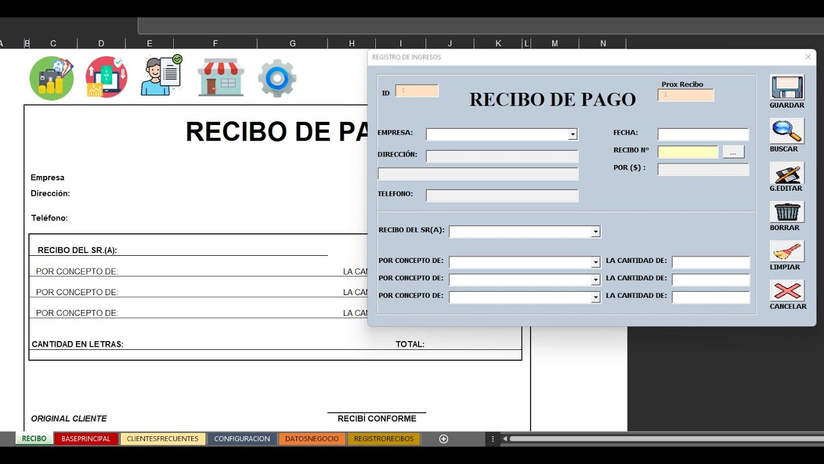Click the LIMPIAR broom icon

[787, 251]
